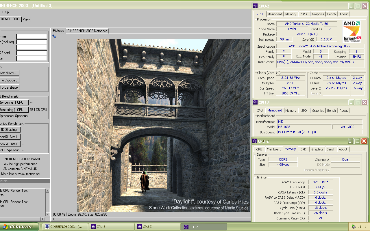Click the motherboard model MS-163B field
This screenshot has height=231, width=370.
pyautogui.click(x=304, y=127)
